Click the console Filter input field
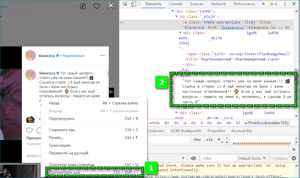The image size is (300, 178). [217, 158]
